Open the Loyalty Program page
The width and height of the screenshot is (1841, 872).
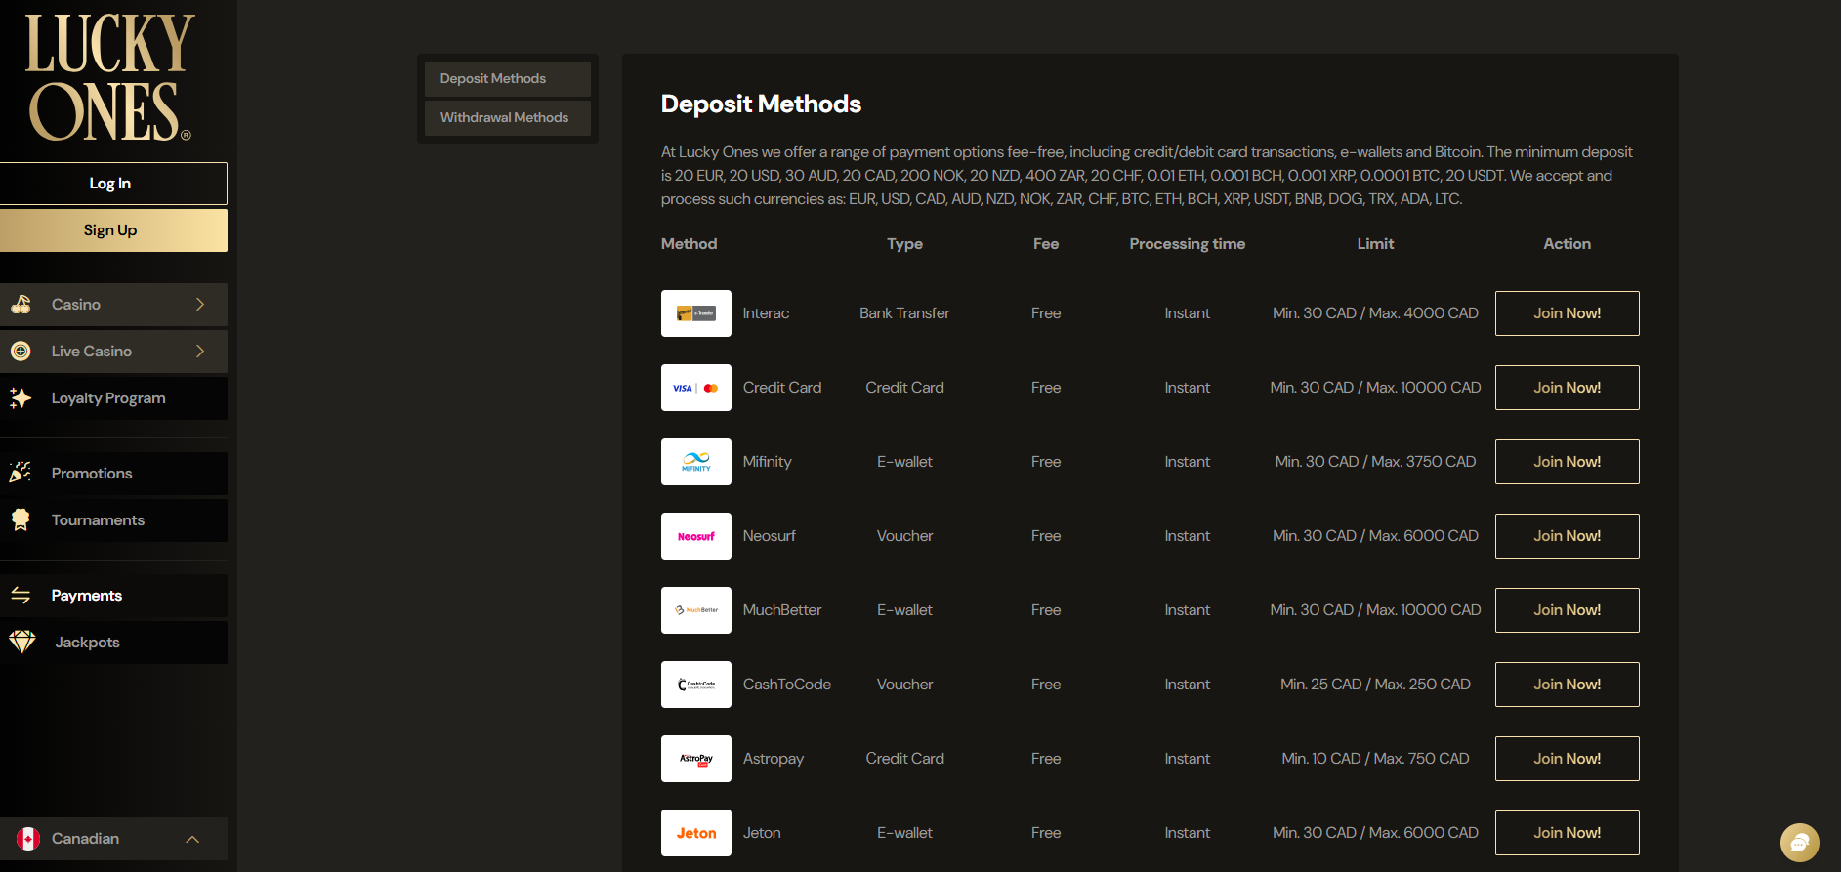pos(113,398)
